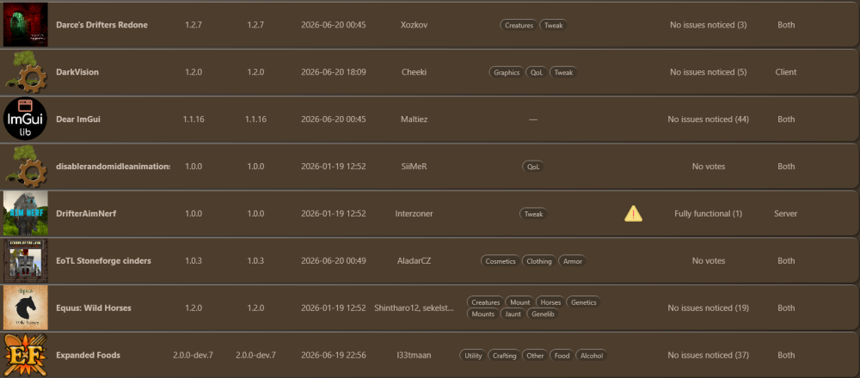
Task: Click author Cheeki
Action: coord(414,72)
